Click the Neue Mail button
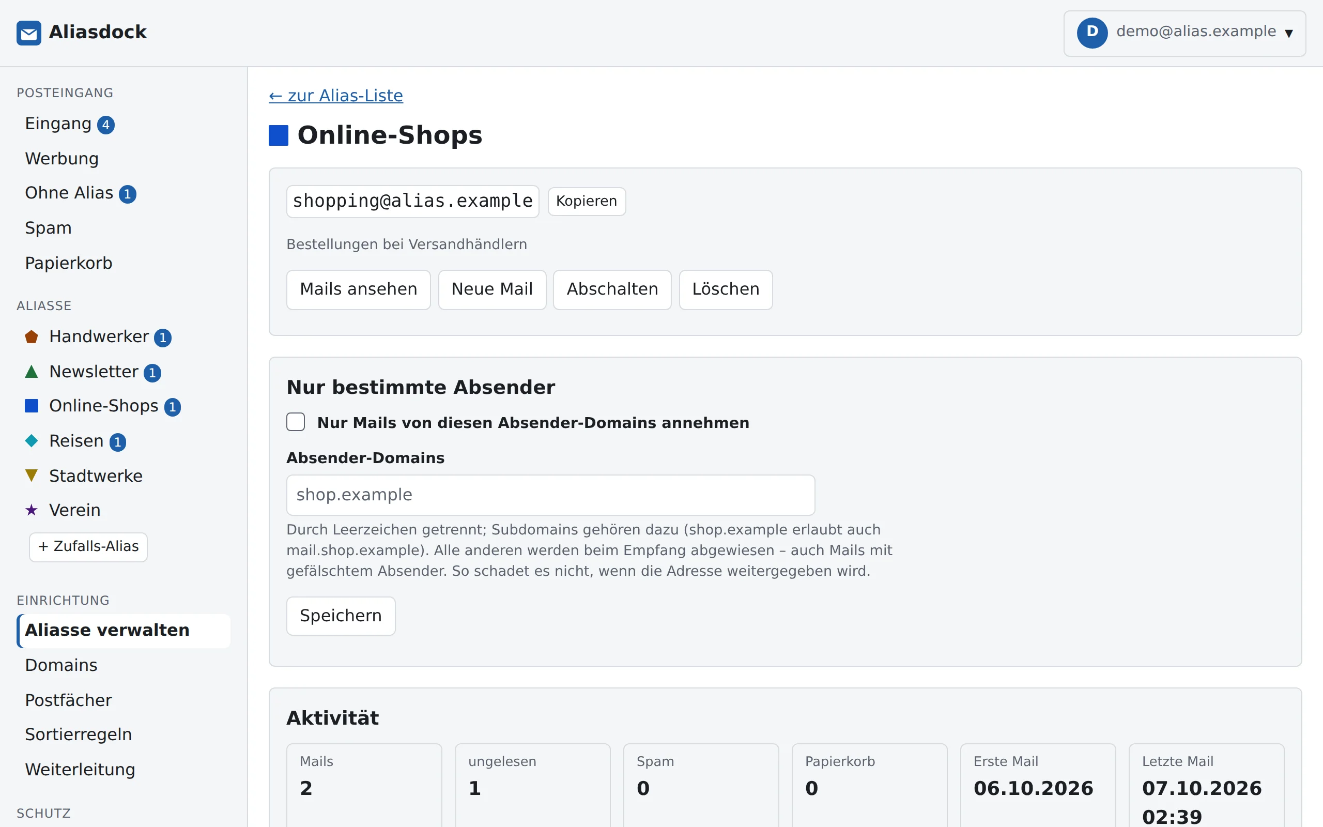Viewport: 1323px width, 827px height. pos(492,289)
